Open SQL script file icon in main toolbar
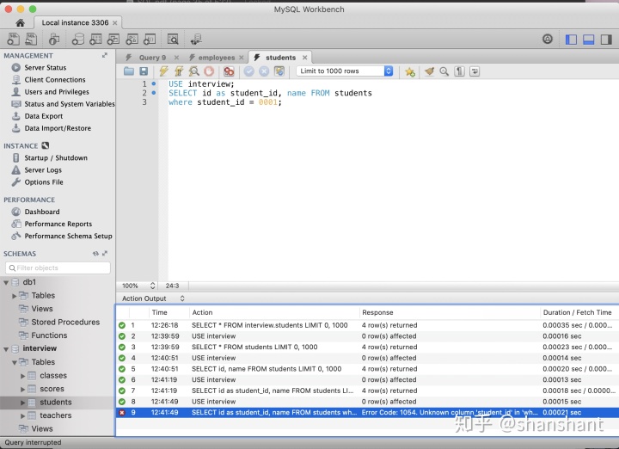This screenshot has height=449, width=619. 31,39
